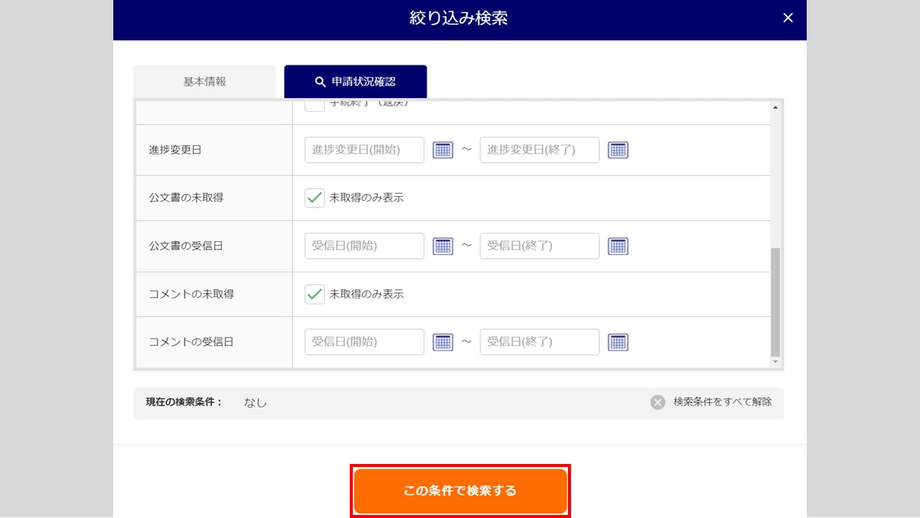920x518 pixels.
Task: Click 検索条件をすべて解除 link
Action: (x=722, y=402)
